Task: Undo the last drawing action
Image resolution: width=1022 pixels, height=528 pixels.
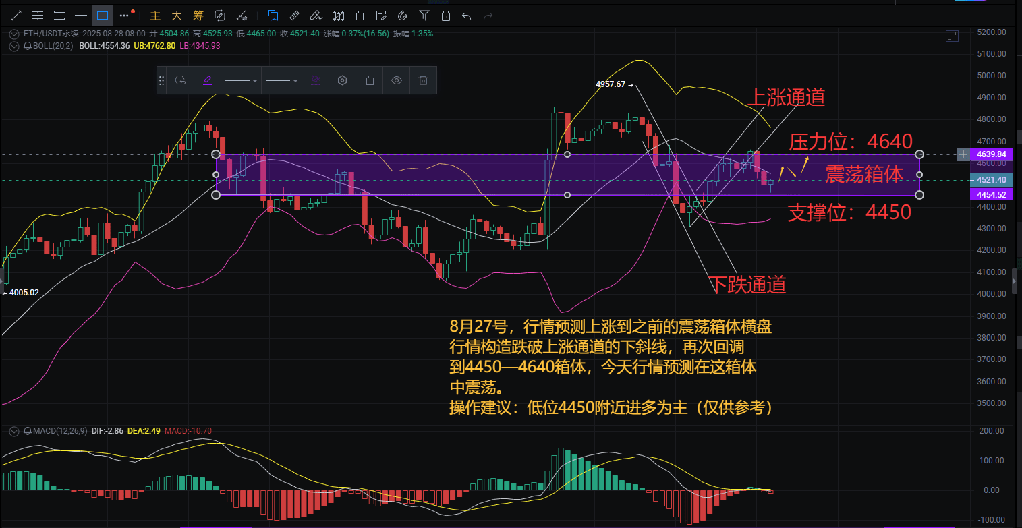Action: point(466,15)
